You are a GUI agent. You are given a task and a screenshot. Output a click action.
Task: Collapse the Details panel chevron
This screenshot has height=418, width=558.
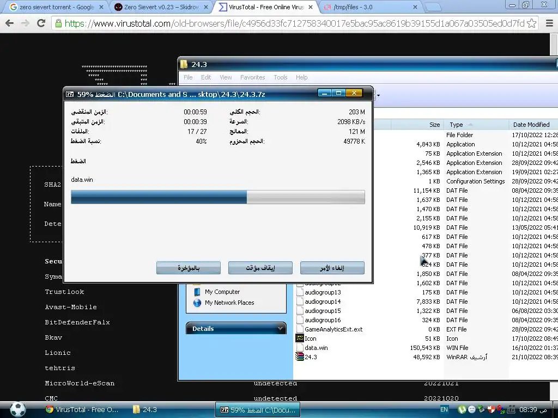coord(281,328)
